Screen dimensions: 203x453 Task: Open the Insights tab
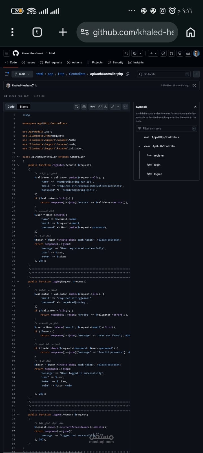136,63
